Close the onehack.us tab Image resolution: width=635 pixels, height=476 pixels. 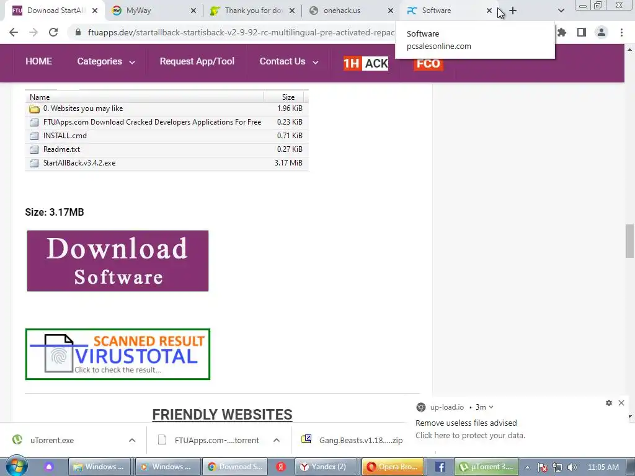[391, 11]
